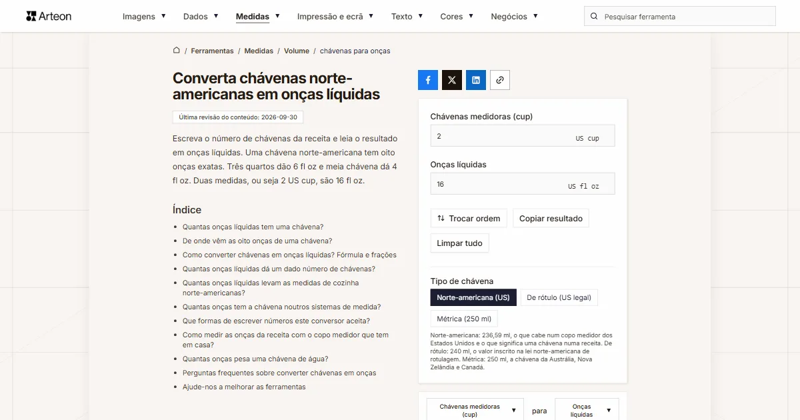Share the page on Facebook
The image size is (800, 420).
pyautogui.click(x=428, y=80)
